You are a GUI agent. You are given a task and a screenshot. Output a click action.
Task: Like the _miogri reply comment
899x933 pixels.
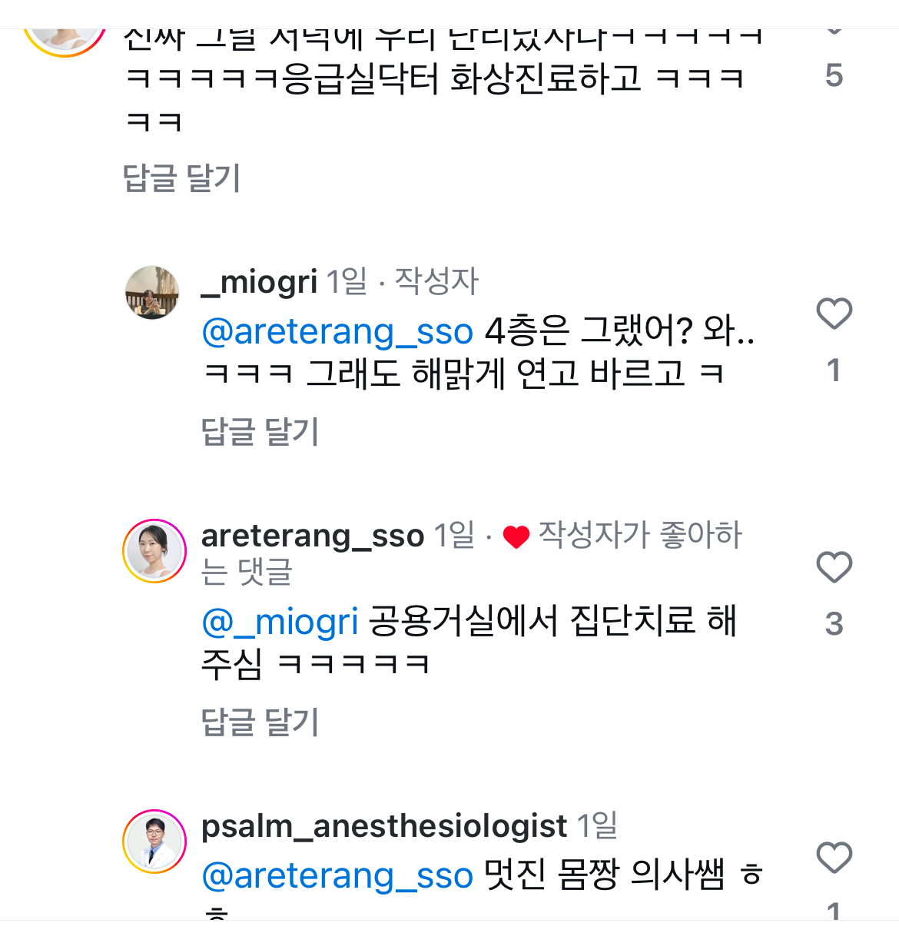click(x=834, y=314)
